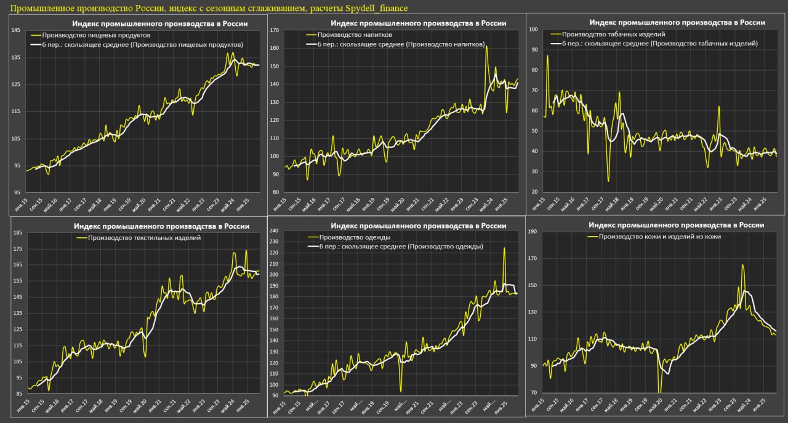Click the 240 y-axis label on the clothing chart
This screenshot has width=788, height=423.
[275, 231]
